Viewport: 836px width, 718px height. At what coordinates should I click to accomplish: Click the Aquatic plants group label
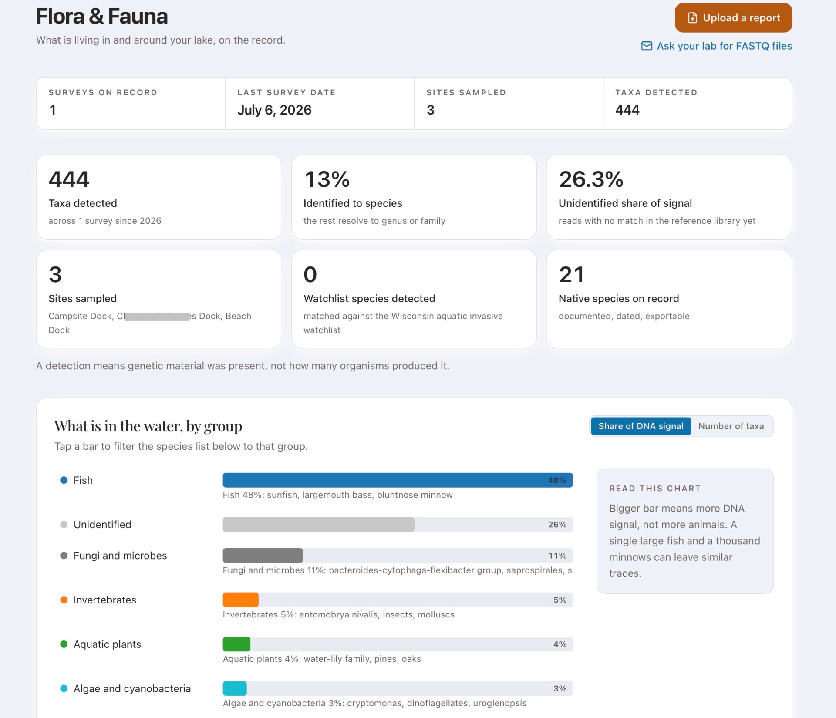pos(107,644)
